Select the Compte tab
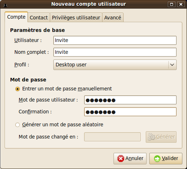187x169 pixels. tap(16, 17)
